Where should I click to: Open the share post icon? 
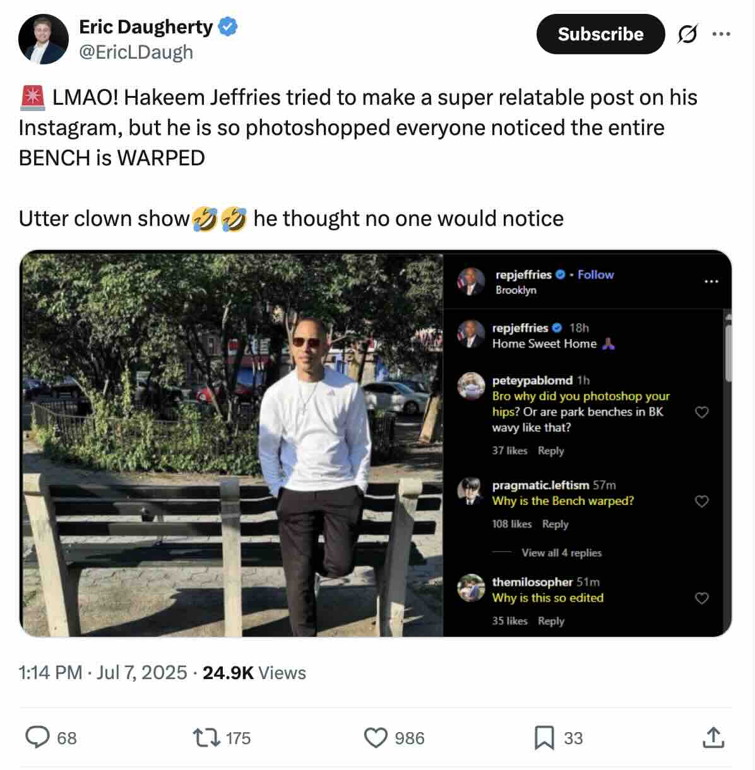click(713, 737)
